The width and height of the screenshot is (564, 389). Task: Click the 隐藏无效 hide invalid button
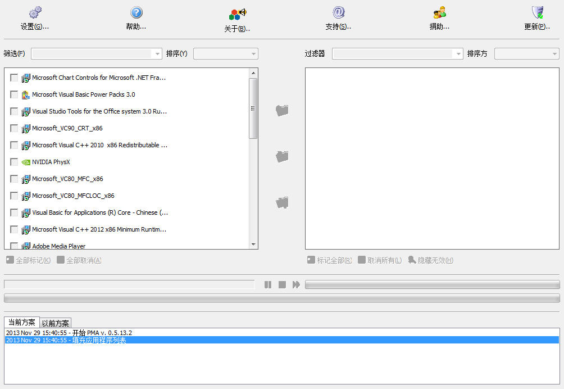coord(430,260)
